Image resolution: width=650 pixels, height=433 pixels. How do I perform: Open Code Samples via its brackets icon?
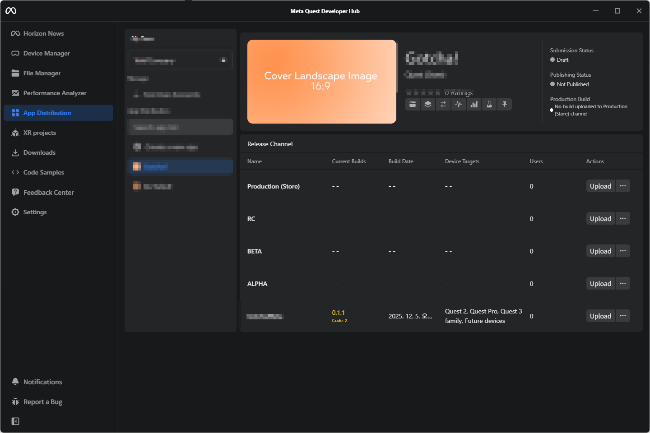pyautogui.click(x=15, y=172)
